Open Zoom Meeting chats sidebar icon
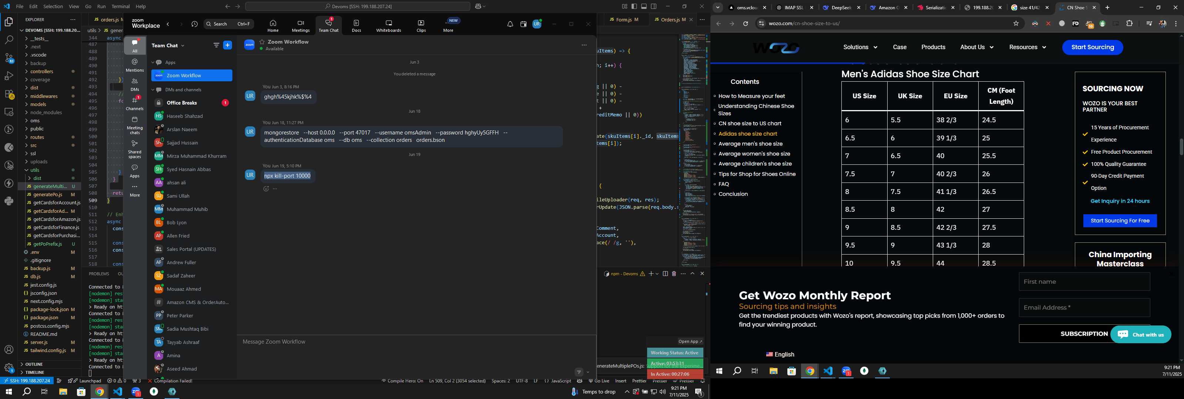 (135, 125)
